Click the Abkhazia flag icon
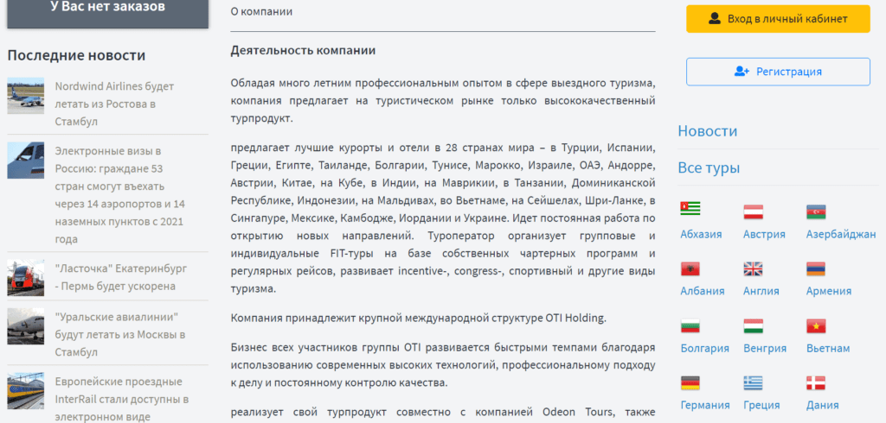This screenshot has width=886, height=423. [690, 209]
